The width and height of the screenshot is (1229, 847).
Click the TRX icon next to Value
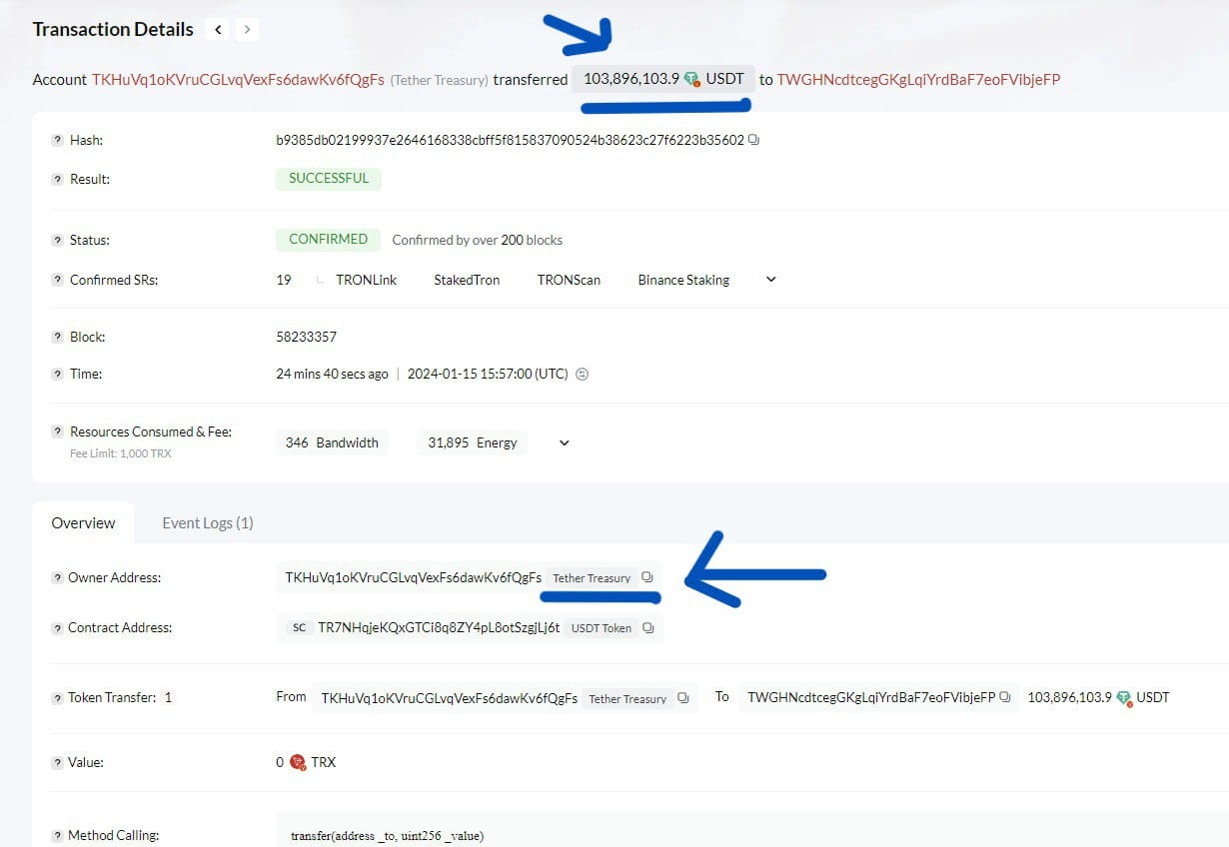(x=299, y=762)
